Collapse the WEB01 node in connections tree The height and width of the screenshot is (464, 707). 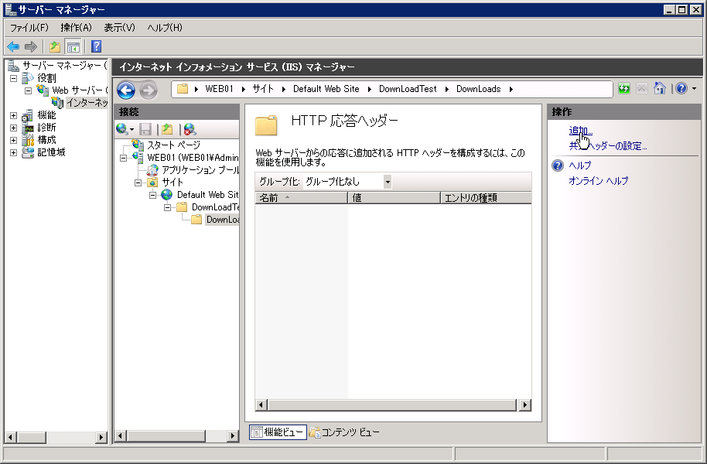click(123, 158)
